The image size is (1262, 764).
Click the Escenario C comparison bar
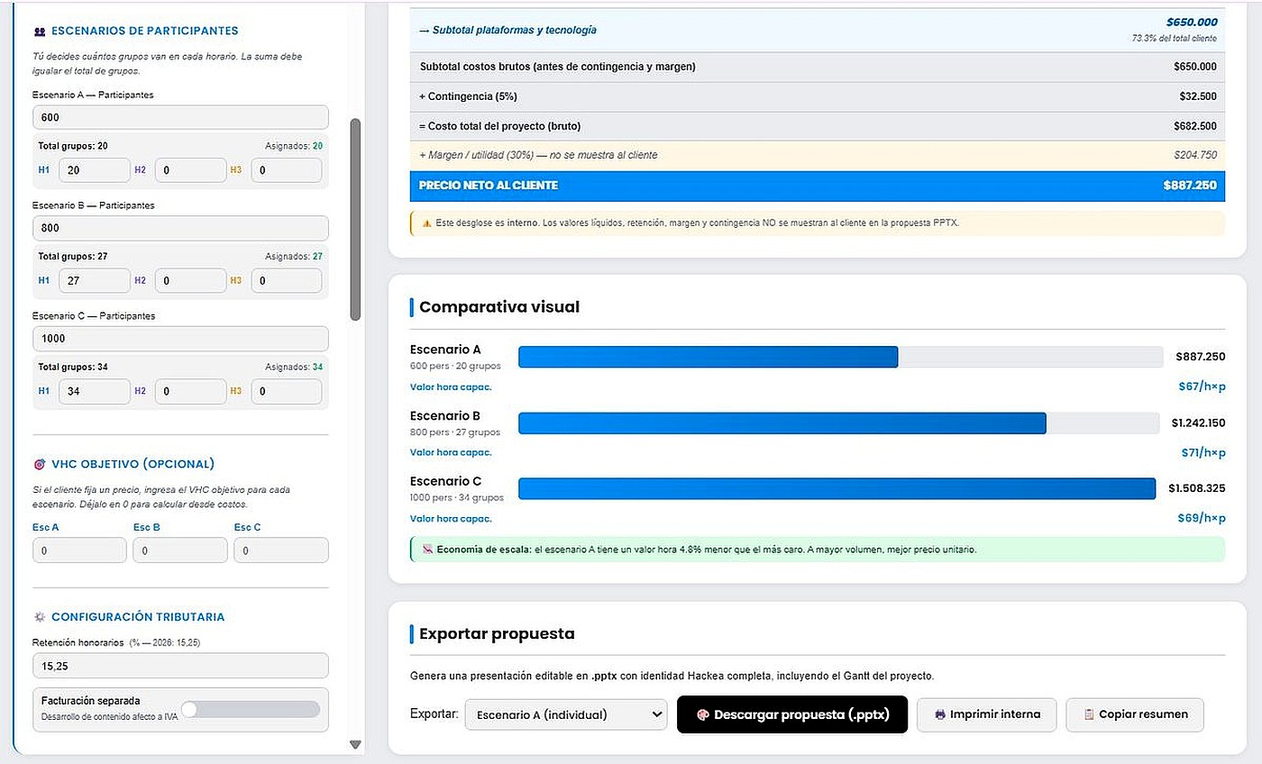tap(837, 488)
